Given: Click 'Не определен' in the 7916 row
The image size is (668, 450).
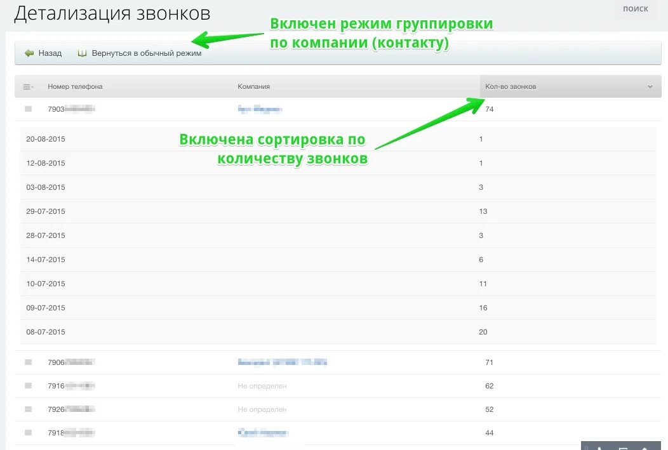Looking at the screenshot, I should pyautogui.click(x=262, y=386).
